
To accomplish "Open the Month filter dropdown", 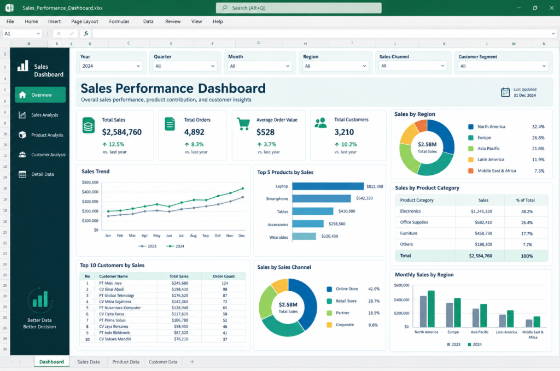I will (260, 66).
